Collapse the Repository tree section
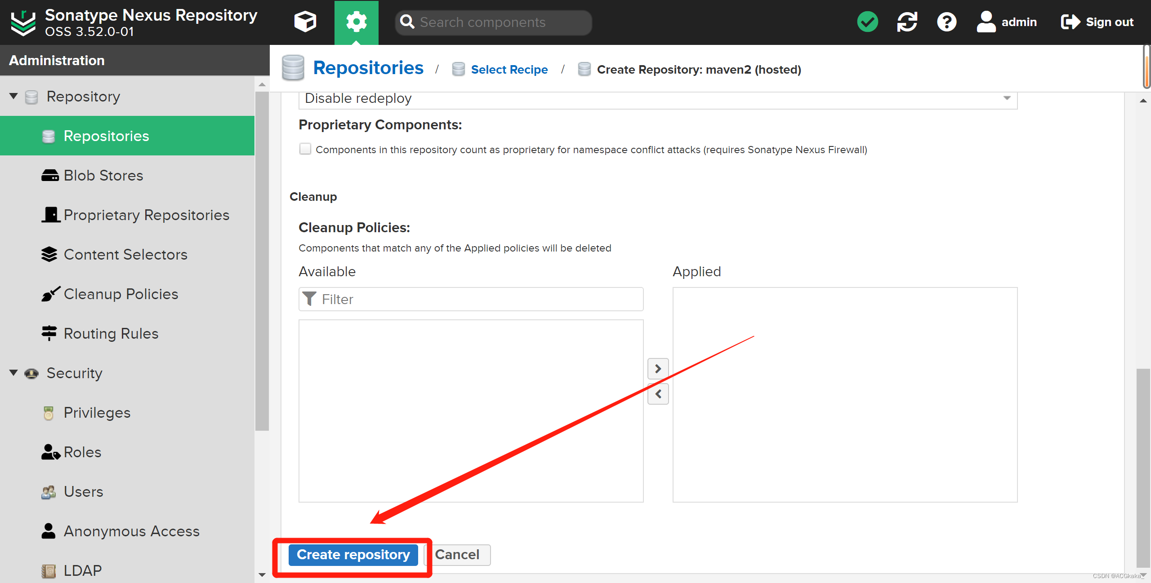The width and height of the screenshot is (1151, 583). click(x=13, y=96)
